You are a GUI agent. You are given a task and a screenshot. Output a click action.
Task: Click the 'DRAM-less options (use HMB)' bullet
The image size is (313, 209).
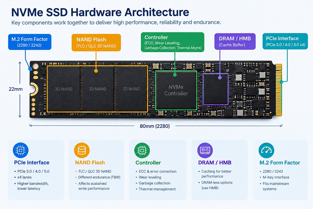[x=215, y=185]
